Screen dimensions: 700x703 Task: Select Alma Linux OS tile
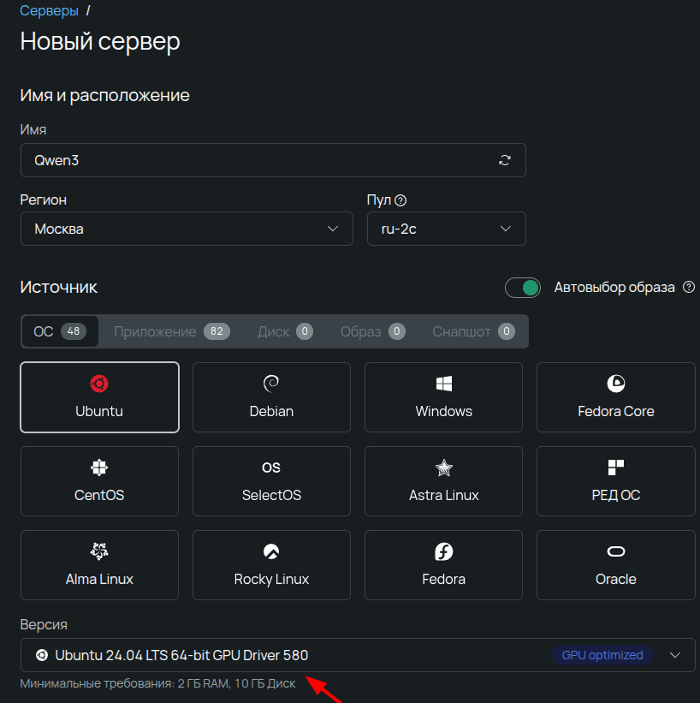[99, 564]
